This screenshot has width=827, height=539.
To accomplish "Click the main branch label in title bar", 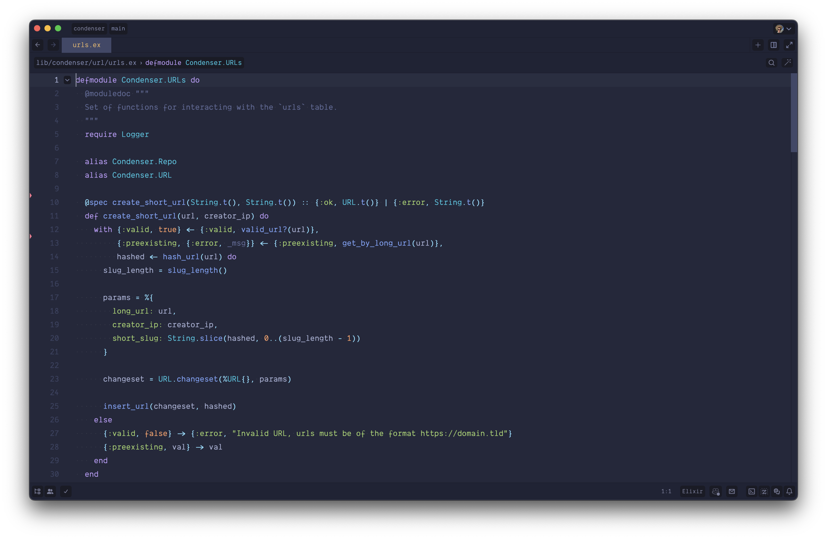I will [x=118, y=28].
